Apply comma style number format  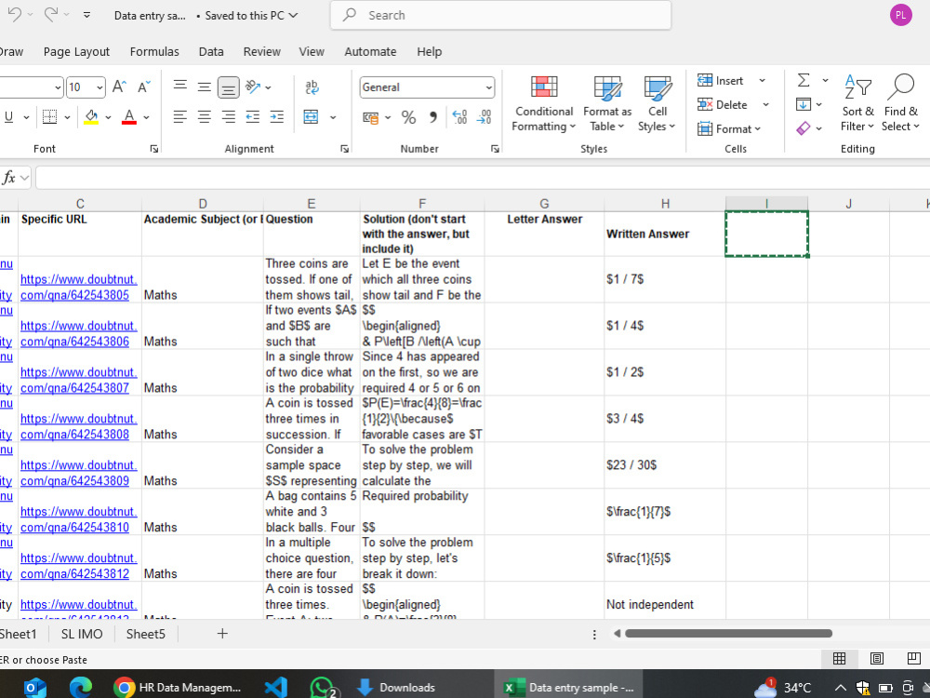(x=433, y=117)
